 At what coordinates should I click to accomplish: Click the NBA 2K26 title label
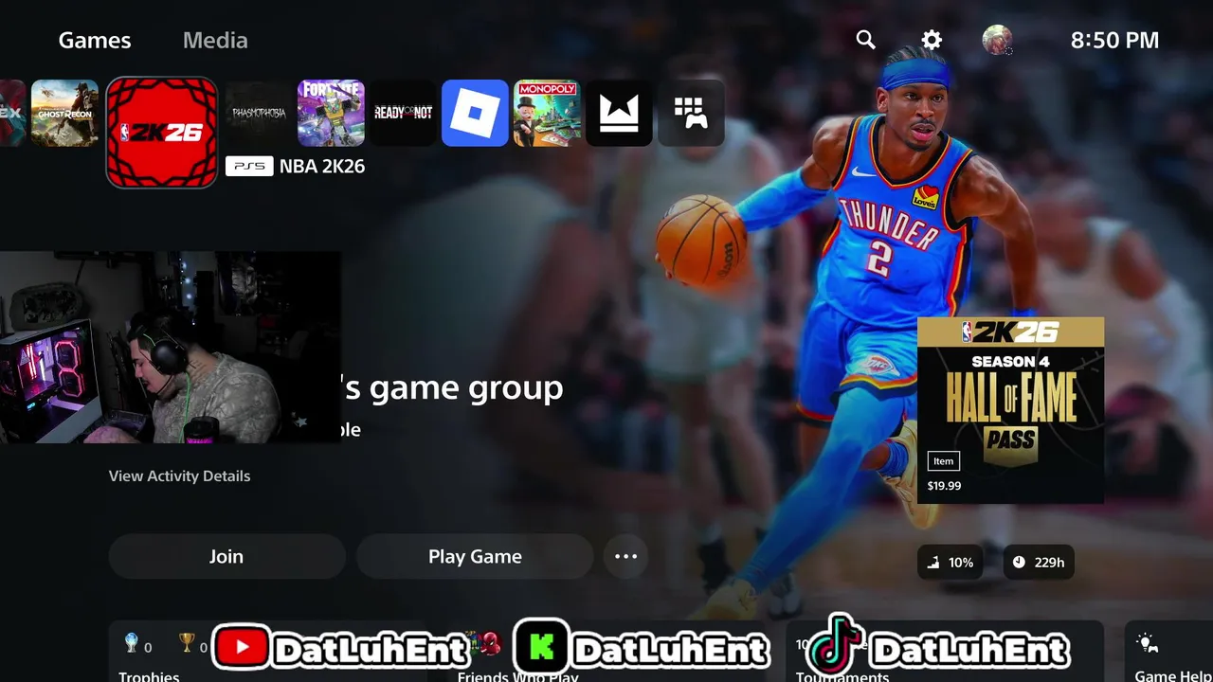(322, 166)
